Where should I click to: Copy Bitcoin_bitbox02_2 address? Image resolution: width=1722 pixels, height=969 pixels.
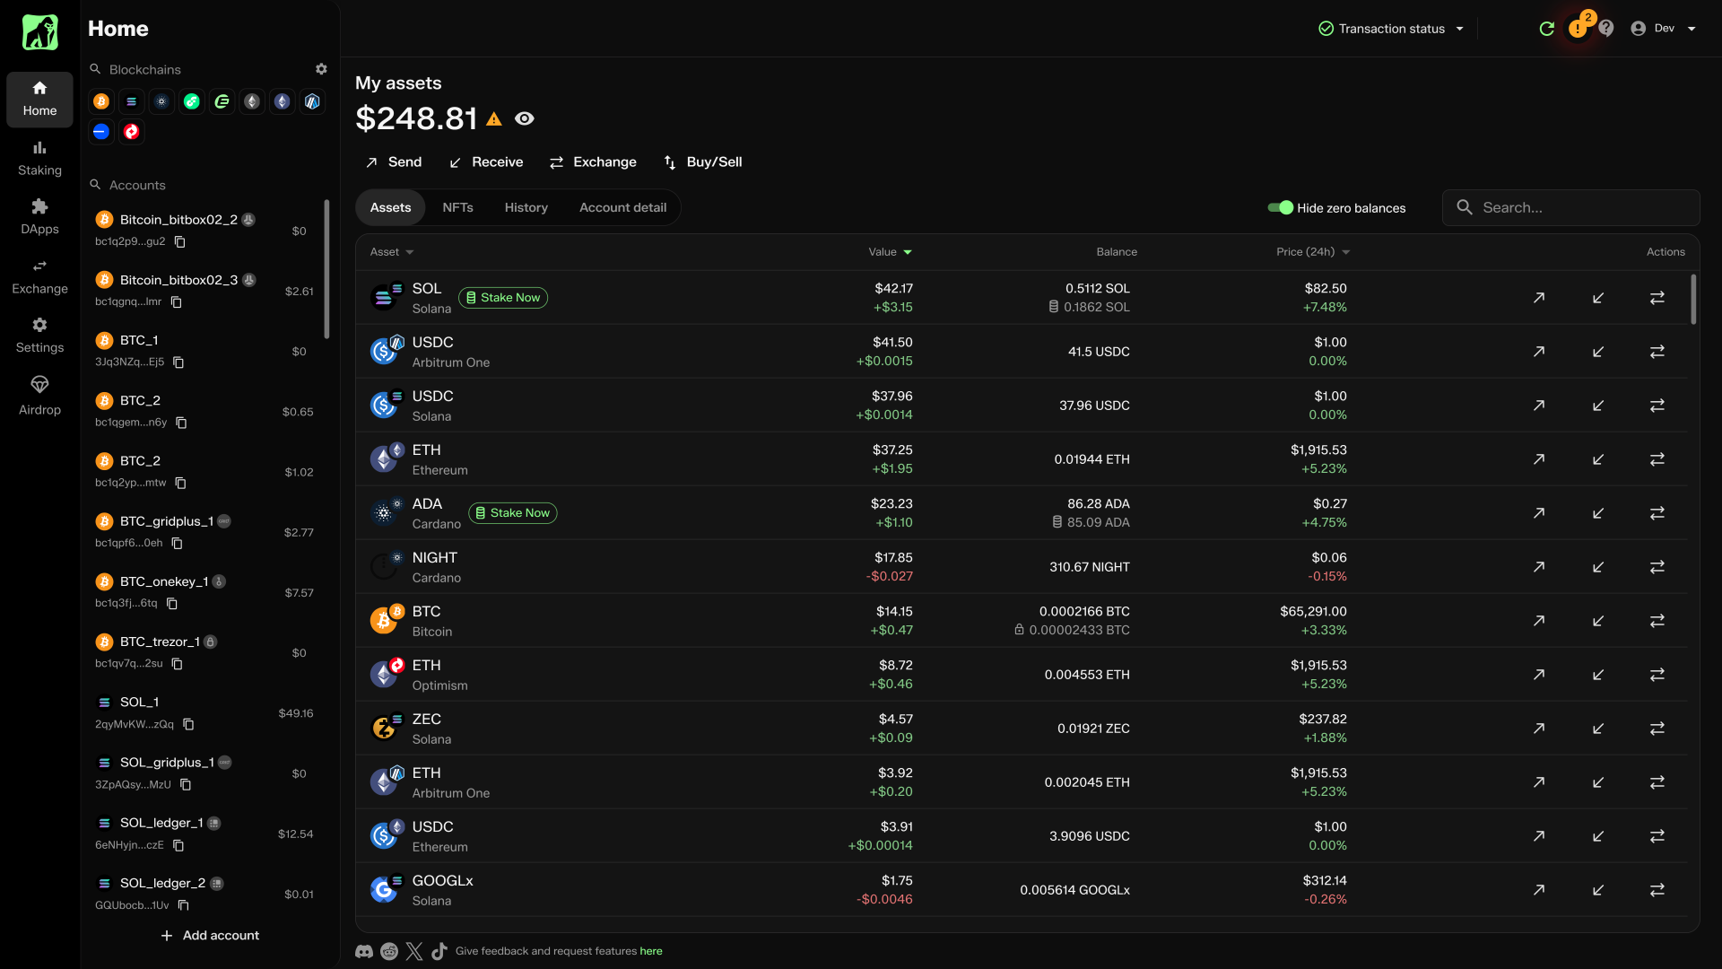(180, 242)
